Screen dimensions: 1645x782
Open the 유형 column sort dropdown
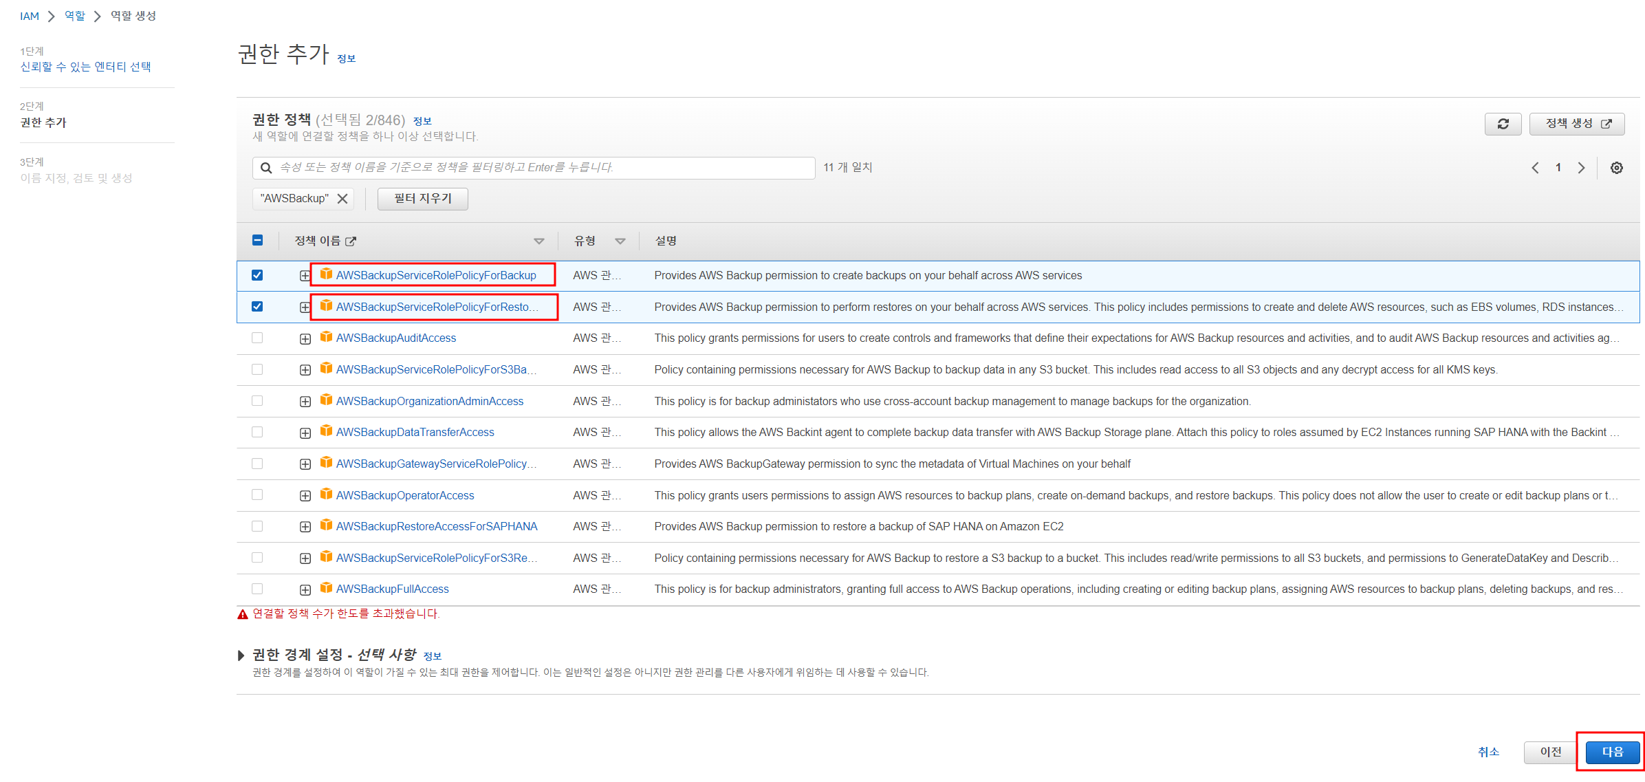[620, 241]
